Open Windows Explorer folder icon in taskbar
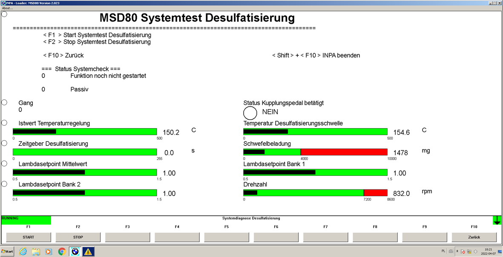The height and width of the screenshot is (257, 503). click(36, 251)
